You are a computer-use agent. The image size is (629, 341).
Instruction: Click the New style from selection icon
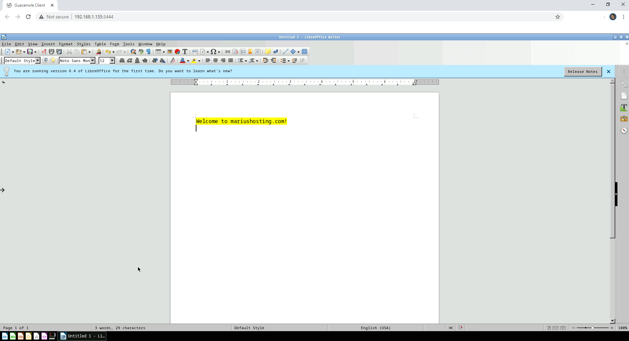point(53,60)
